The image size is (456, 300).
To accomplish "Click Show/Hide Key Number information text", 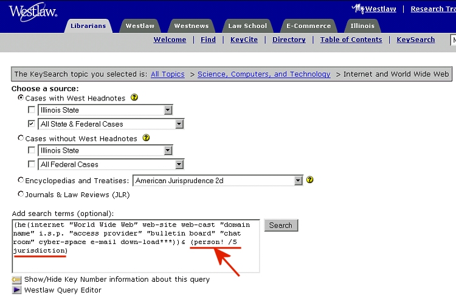I will [x=117, y=279].
